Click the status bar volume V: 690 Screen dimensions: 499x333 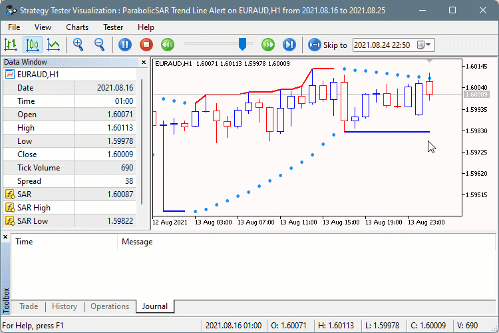pos(467,326)
